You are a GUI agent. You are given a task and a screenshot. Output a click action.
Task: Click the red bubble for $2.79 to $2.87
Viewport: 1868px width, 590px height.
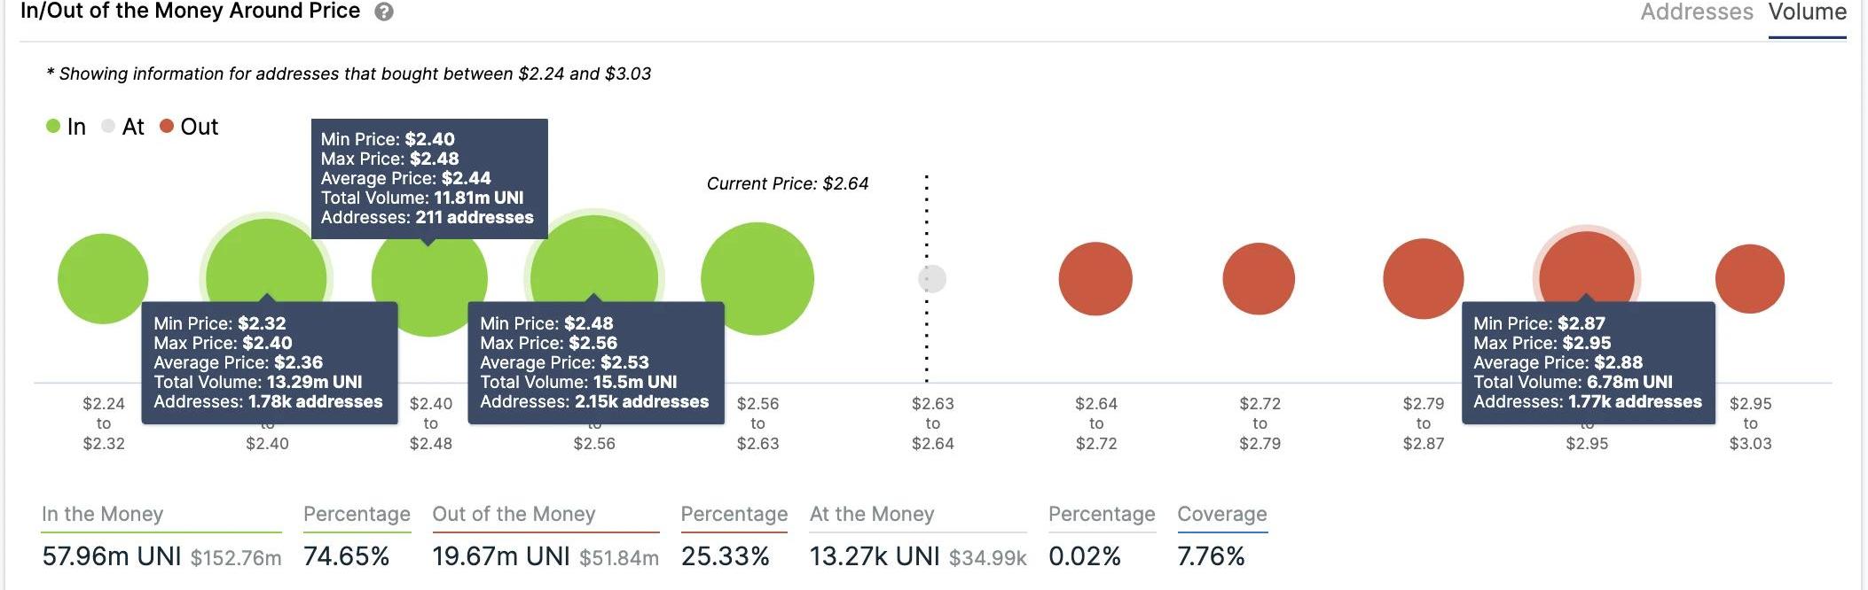tap(1423, 278)
